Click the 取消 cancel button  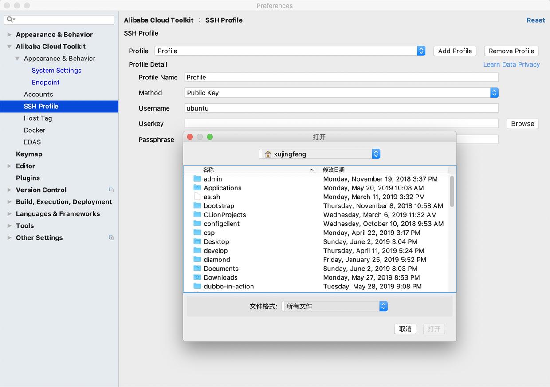click(x=405, y=329)
